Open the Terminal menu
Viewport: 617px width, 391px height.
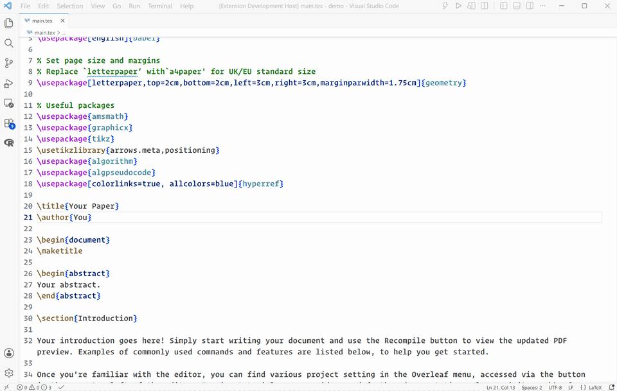160,6
